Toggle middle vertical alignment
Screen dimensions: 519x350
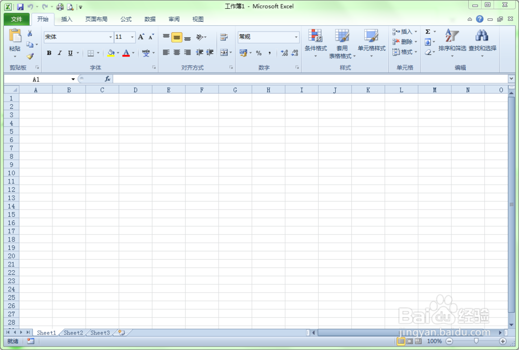click(x=177, y=37)
